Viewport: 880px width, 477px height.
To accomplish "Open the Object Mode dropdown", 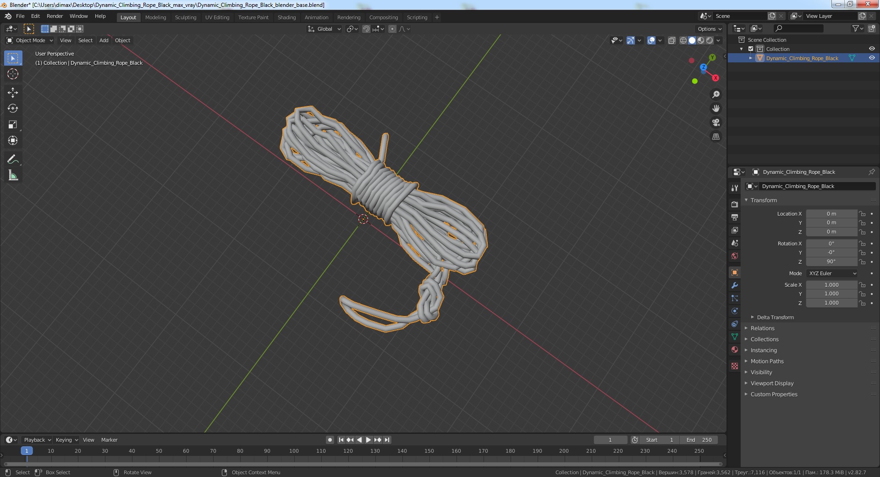I will coord(30,40).
